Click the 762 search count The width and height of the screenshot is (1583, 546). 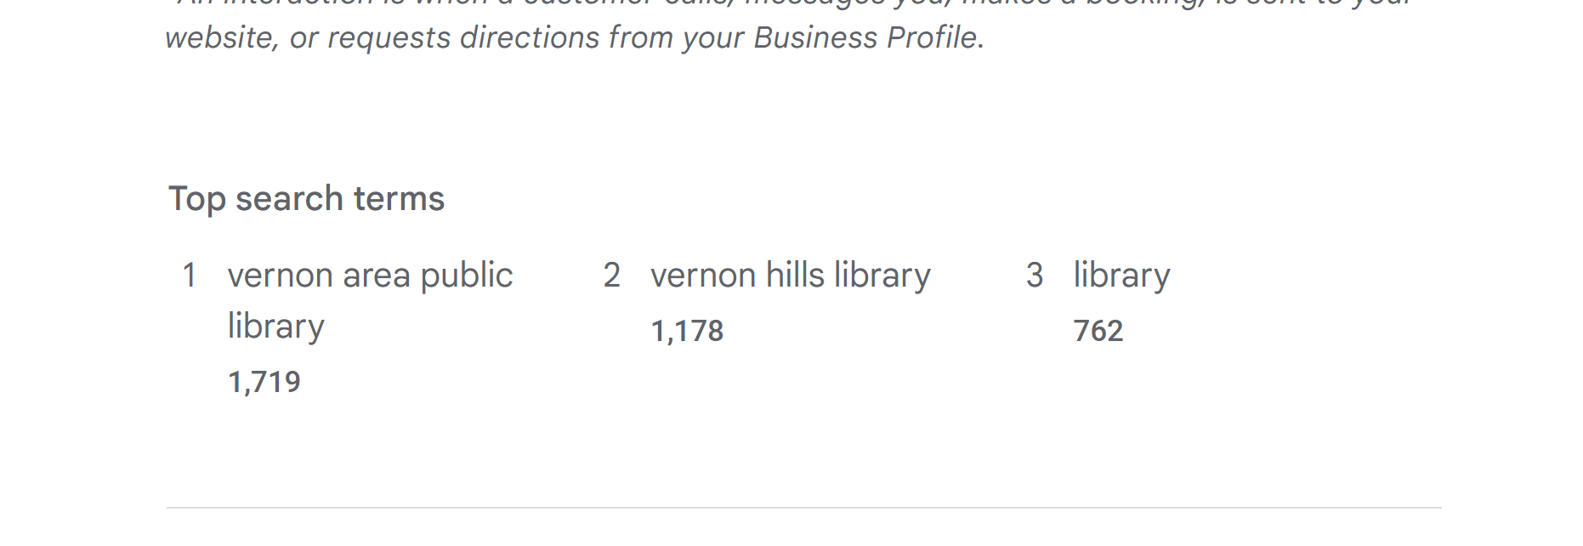(1098, 331)
